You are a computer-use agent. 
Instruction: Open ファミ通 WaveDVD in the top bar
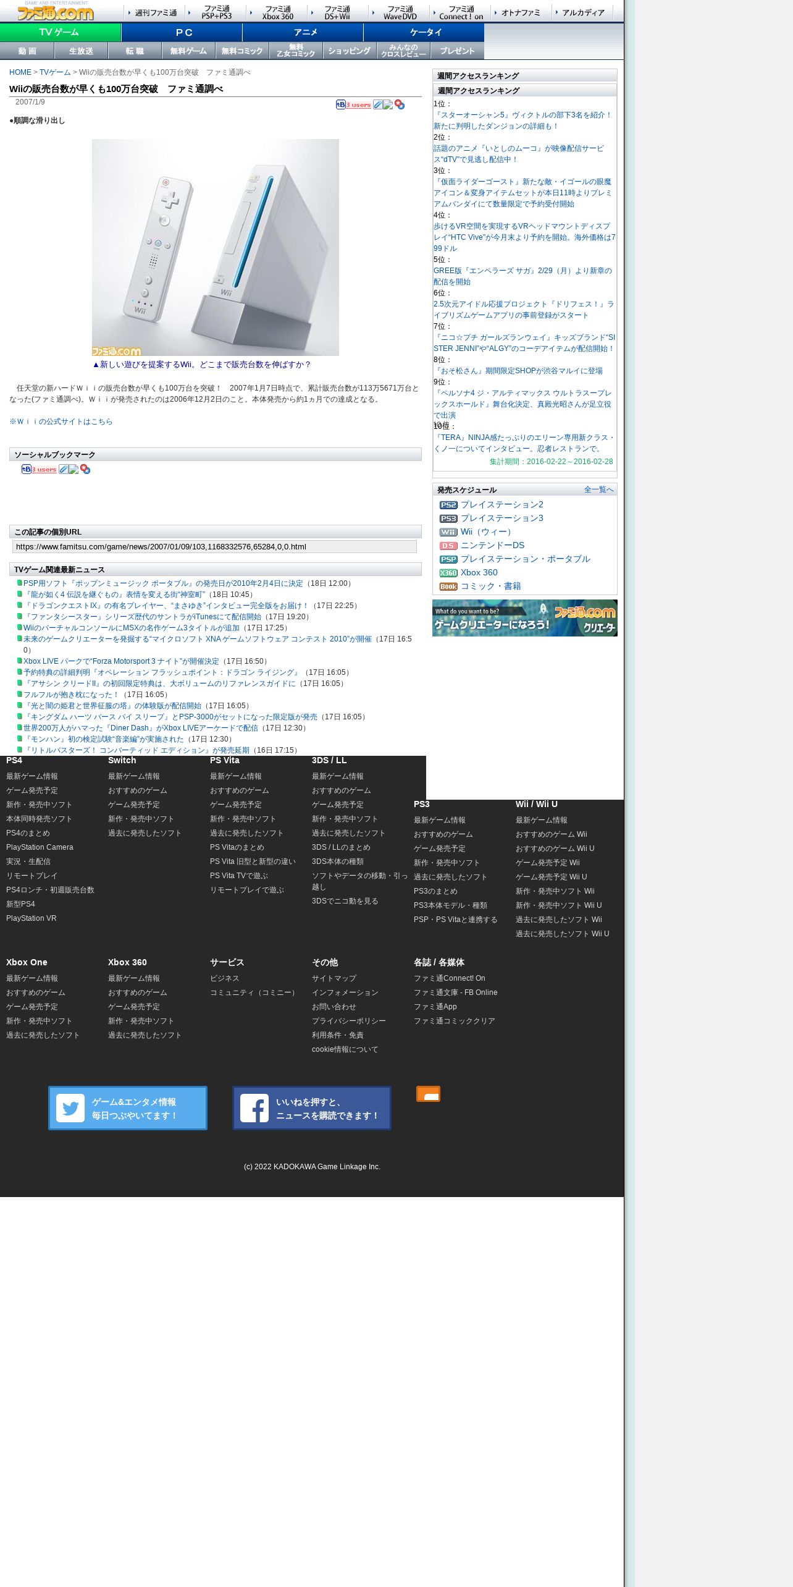click(400, 12)
